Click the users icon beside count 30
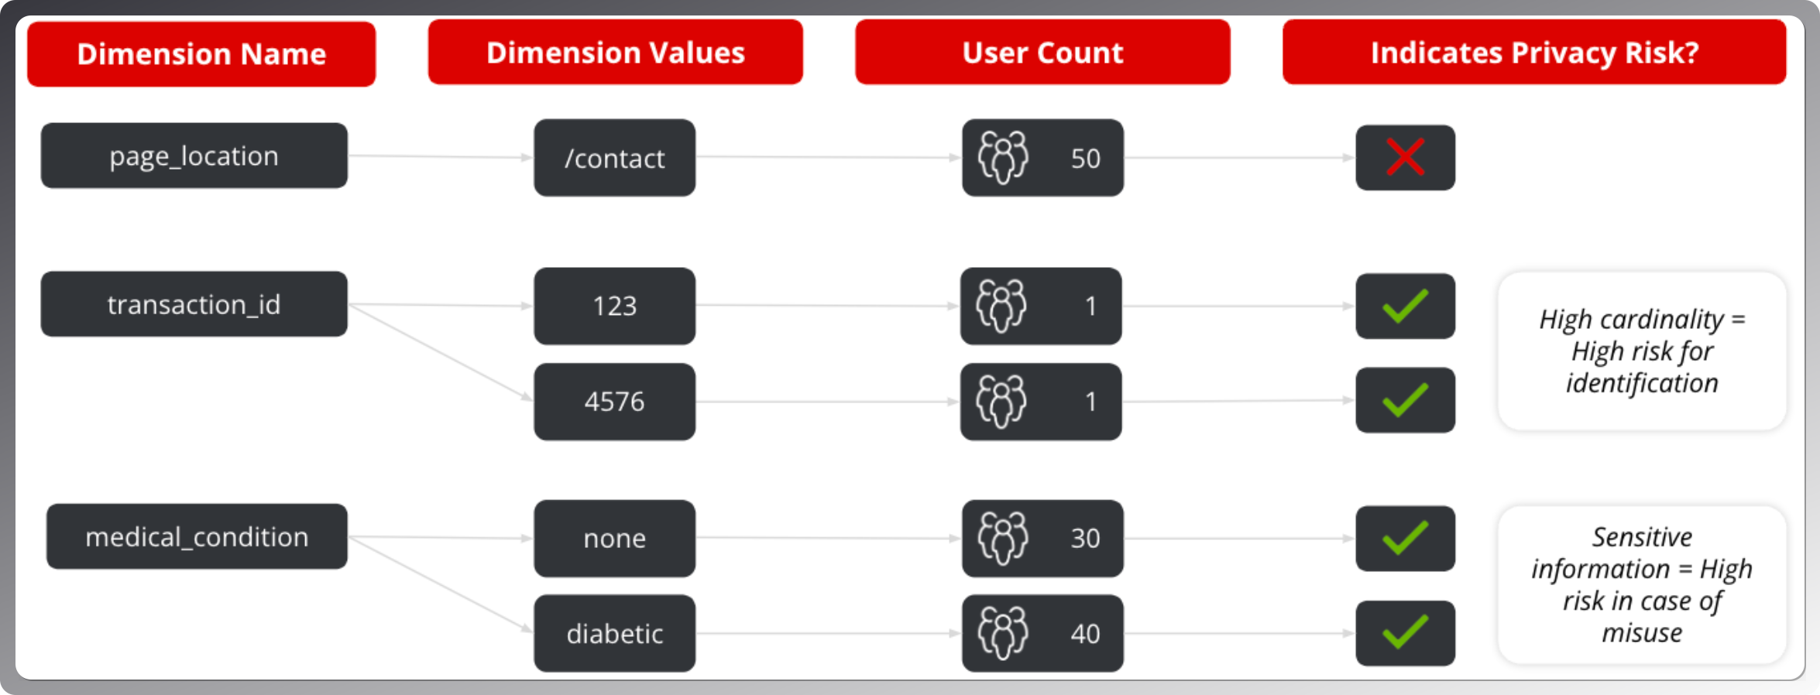The image size is (1820, 695). click(x=1003, y=538)
